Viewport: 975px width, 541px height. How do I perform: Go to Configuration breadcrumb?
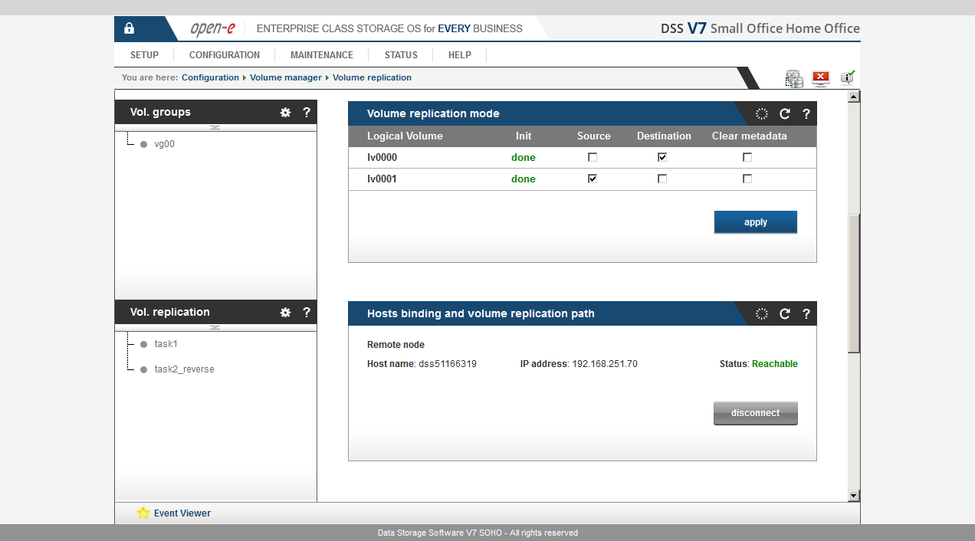(210, 77)
